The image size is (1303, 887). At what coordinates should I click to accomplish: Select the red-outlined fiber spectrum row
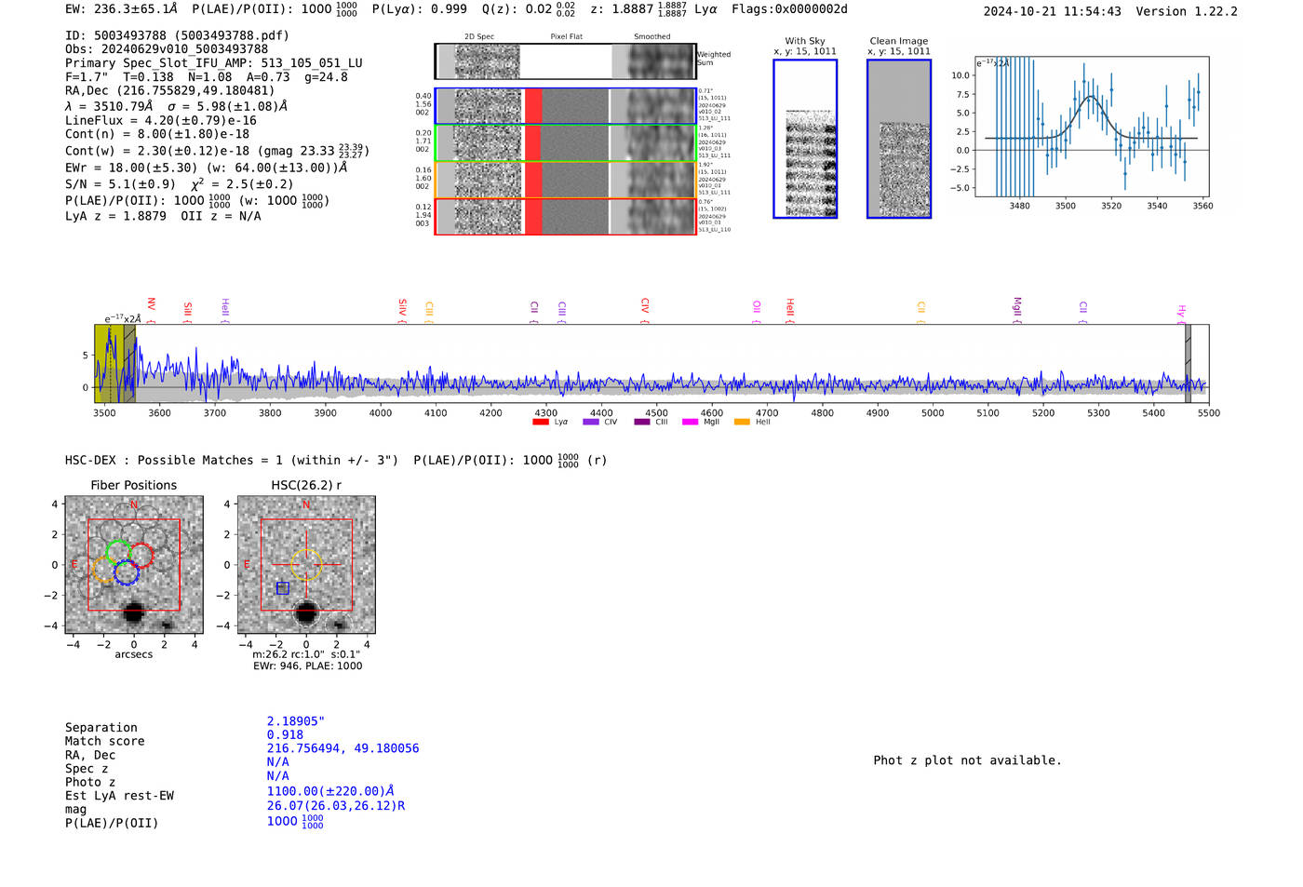click(x=565, y=216)
